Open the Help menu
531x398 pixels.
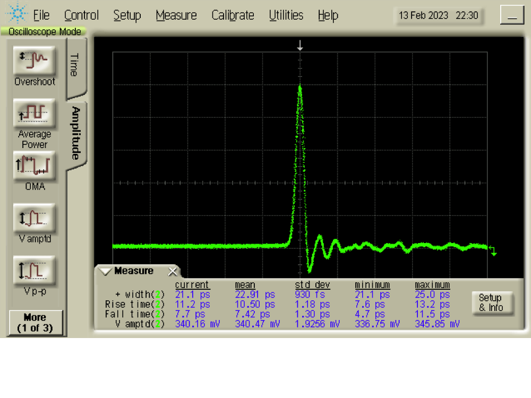(x=328, y=15)
